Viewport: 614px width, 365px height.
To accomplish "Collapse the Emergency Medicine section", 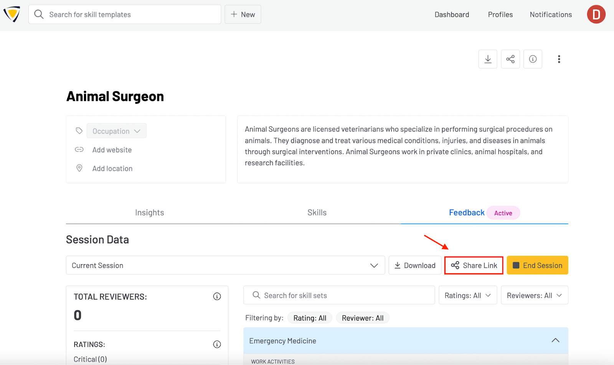I will tap(555, 340).
